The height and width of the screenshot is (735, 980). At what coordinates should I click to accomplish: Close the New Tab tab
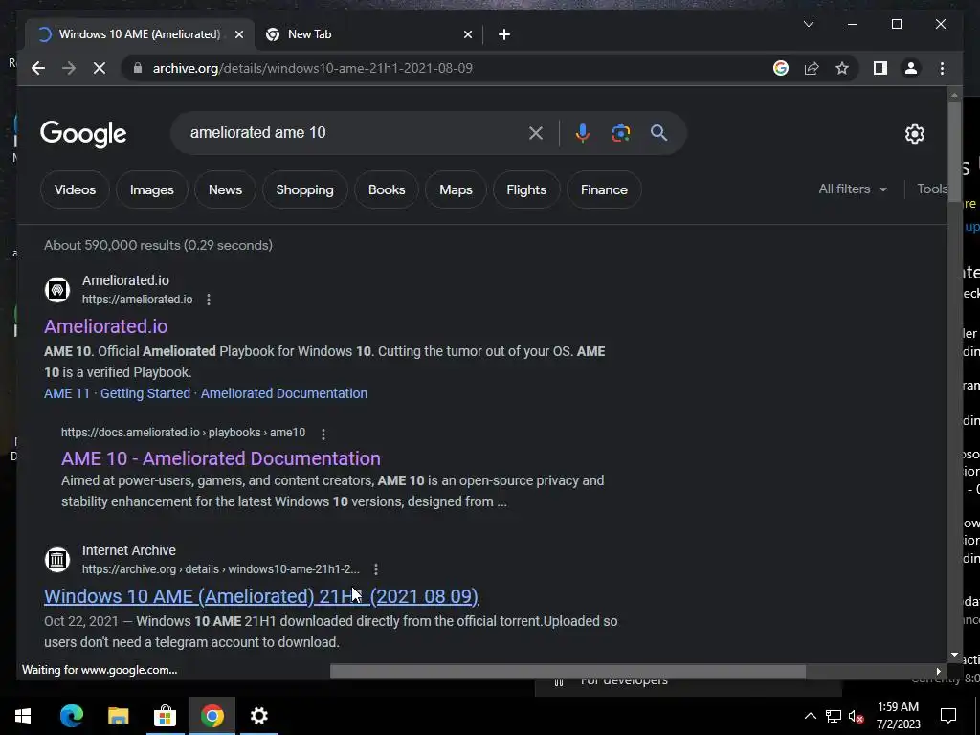467,34
